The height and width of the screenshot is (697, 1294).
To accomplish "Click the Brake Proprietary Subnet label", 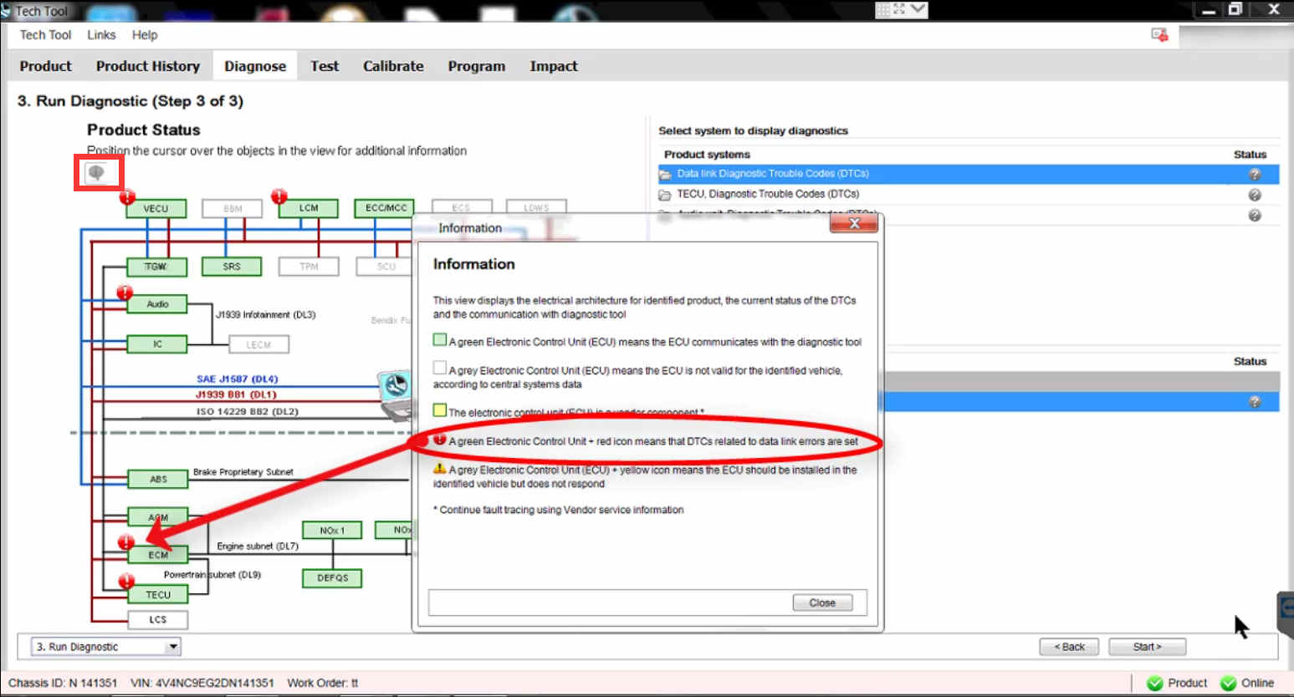I will tap(243, 472).
